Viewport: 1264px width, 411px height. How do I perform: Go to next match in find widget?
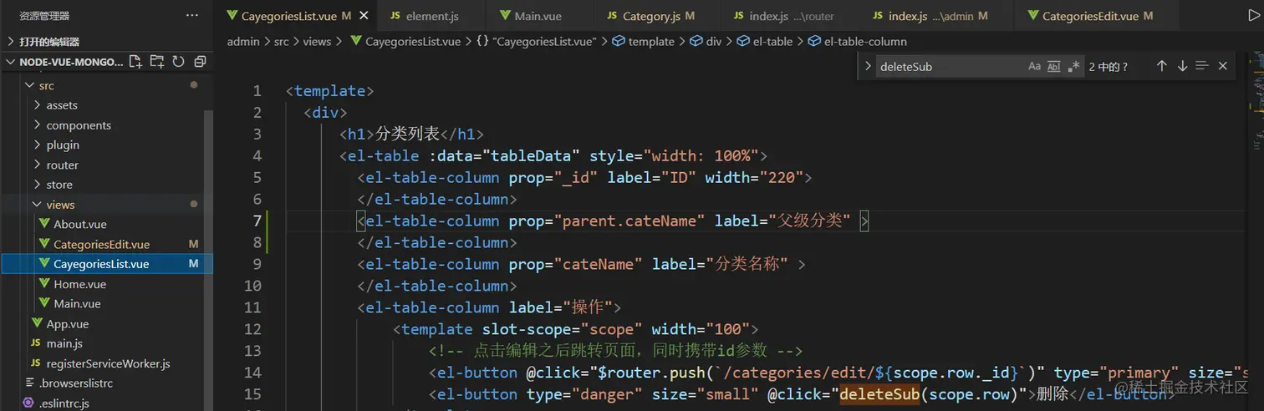(x=1182, y=66)
